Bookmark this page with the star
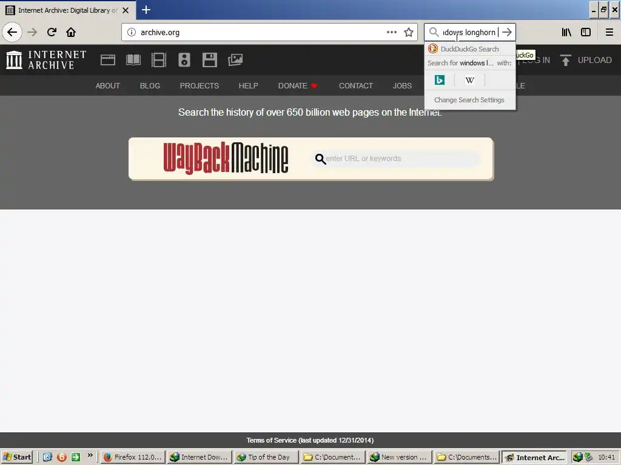 [409, 32]
